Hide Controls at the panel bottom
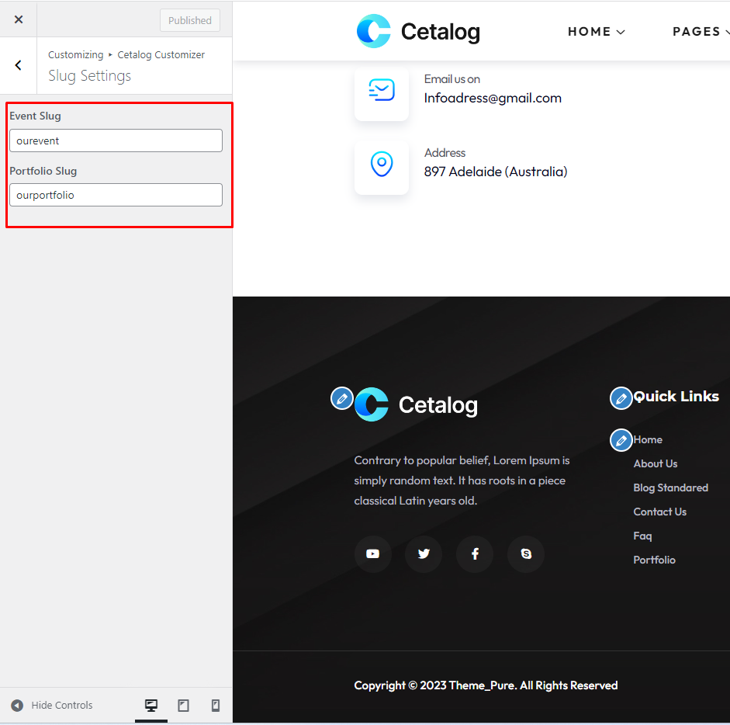The width and height of the screenshot is (730, 725). pos(52,705)
